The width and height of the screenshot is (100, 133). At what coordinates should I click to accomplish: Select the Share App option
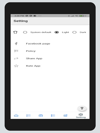coord(34,58)
